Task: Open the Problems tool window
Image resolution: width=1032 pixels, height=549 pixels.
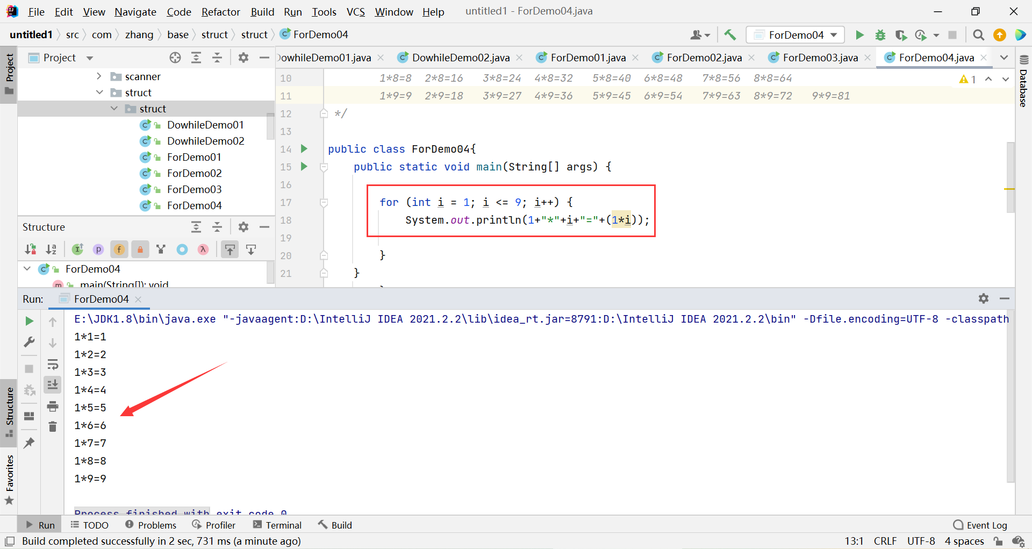Action: 150,525
